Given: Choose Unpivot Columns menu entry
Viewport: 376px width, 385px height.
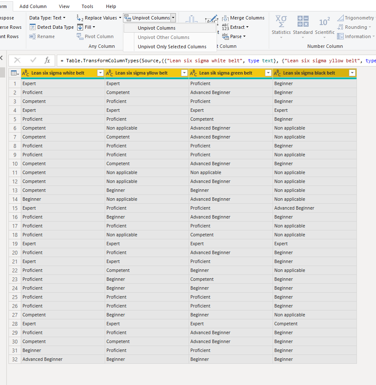Looking at the screenshot, I should pyautogui.click(x=170, y=28).
